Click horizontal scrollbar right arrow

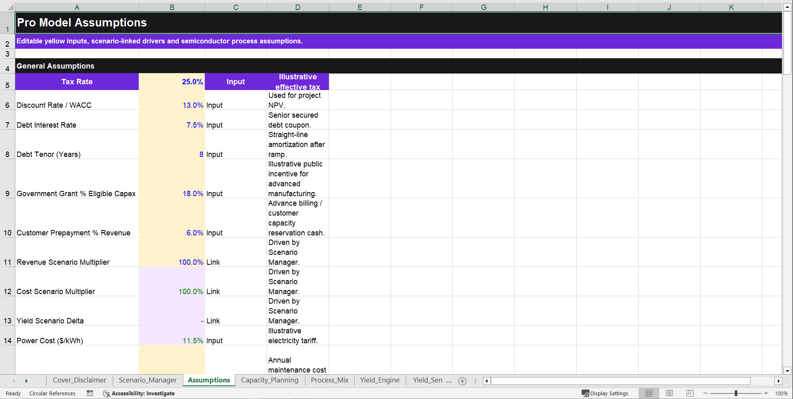779,381
